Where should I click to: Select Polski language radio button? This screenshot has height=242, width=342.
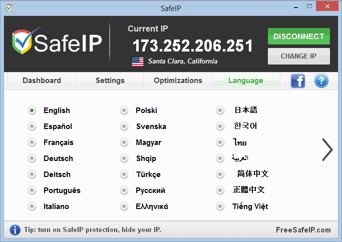(x=124, y=110)
